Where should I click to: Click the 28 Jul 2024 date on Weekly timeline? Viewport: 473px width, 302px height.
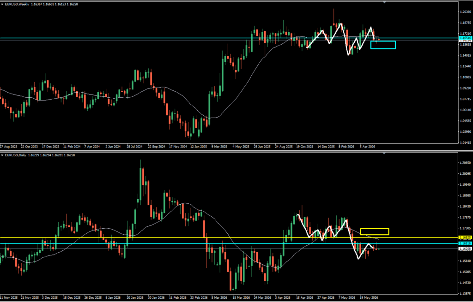pyautogui.click(x=134, y=147)
